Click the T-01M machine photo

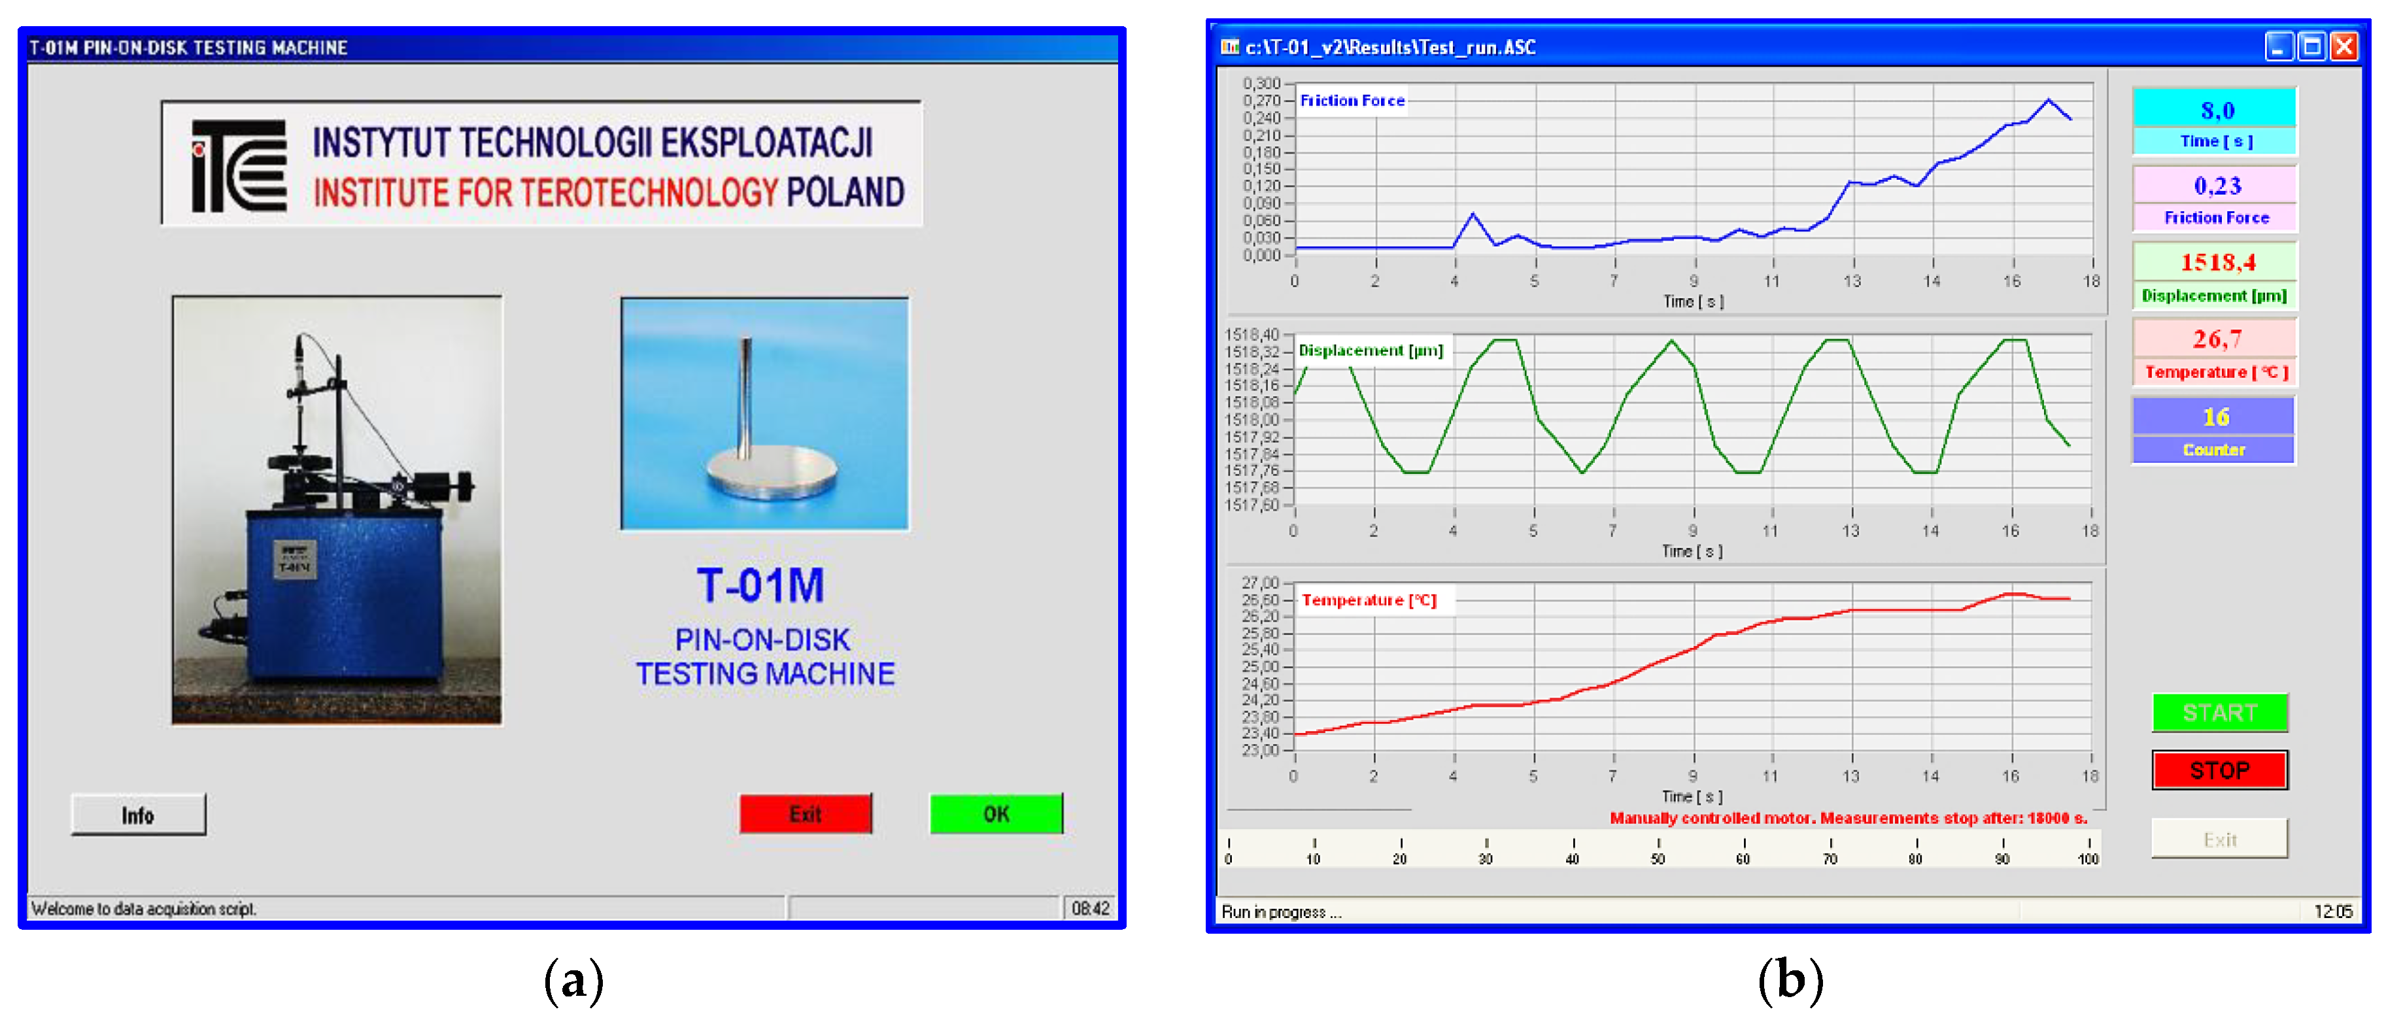click(x=337, y=509)
